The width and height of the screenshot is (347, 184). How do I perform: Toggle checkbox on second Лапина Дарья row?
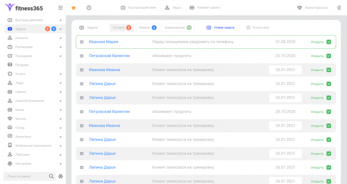329,98
